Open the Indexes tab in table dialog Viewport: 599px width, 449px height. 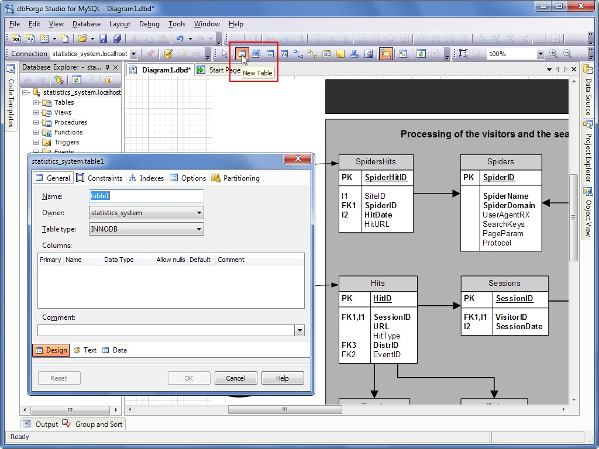click(x=147, y=178)
